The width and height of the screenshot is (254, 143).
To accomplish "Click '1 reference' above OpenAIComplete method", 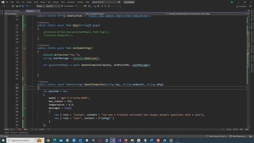I will (x=43, y=82).
